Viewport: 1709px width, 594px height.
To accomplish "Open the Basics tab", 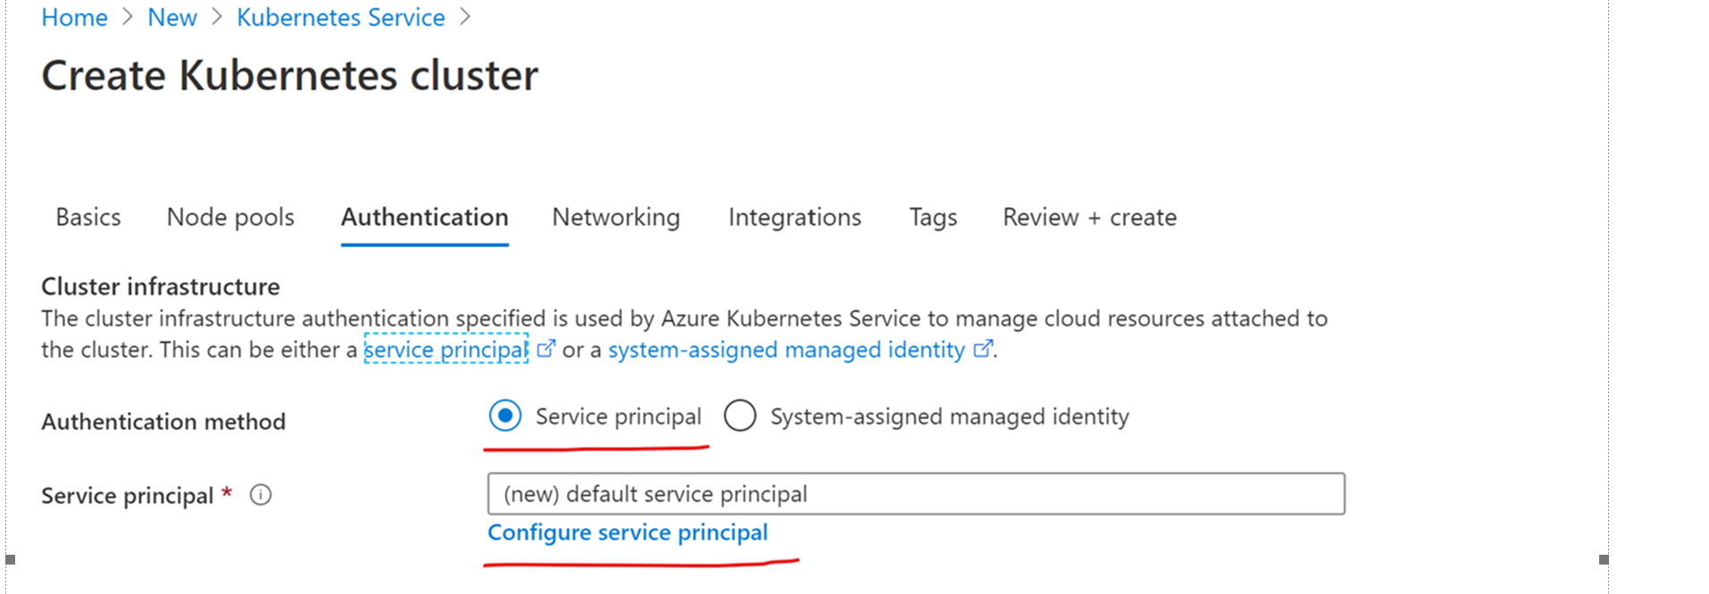I will [88, 218].
